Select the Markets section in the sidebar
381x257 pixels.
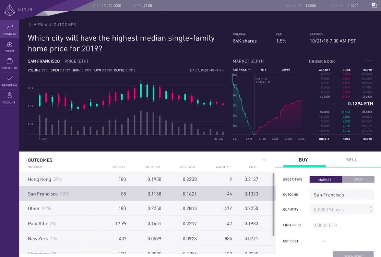point(9,29)
